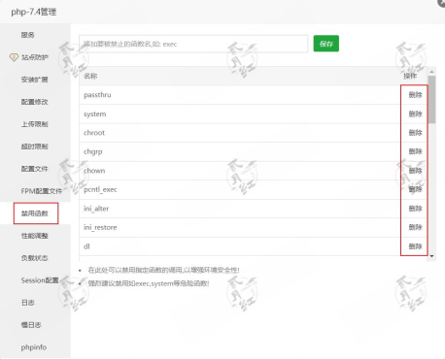The width and height of the screenshot is (445, 359).
Task: Click the 操作 column header
Action: 410,76
